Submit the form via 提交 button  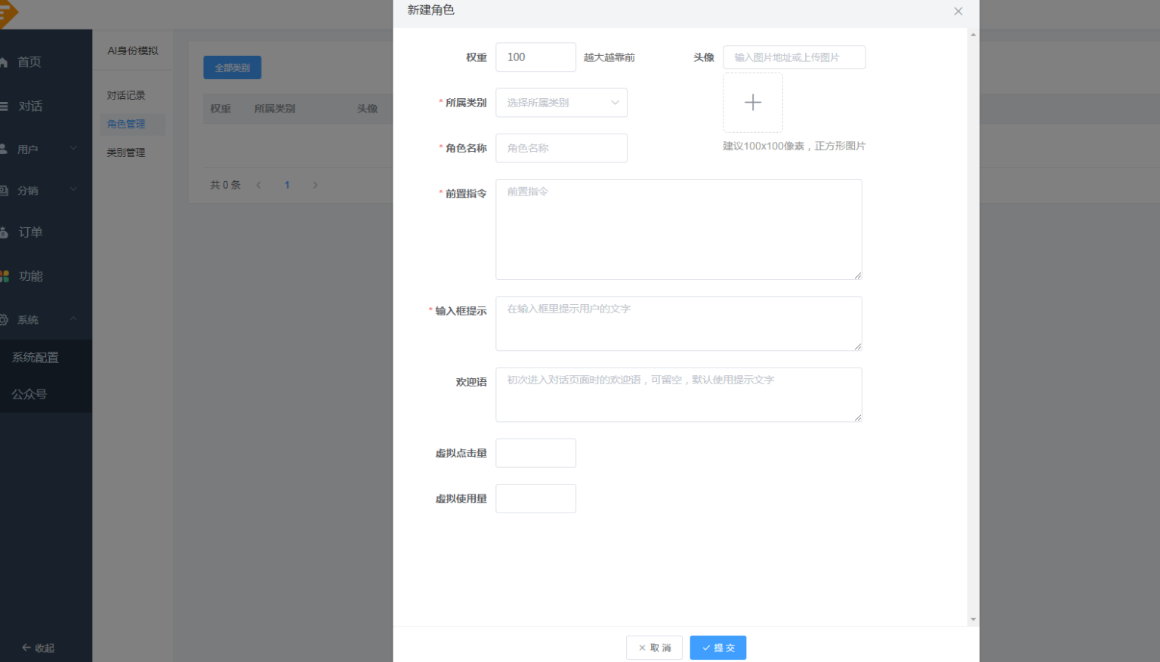717,647
